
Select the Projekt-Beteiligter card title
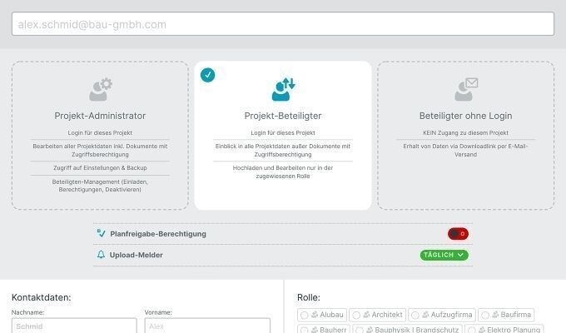point(283,116)
